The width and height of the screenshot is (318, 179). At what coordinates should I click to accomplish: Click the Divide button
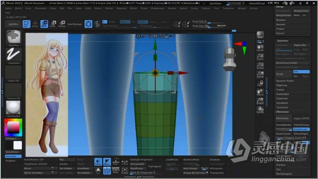click(284, 74)
